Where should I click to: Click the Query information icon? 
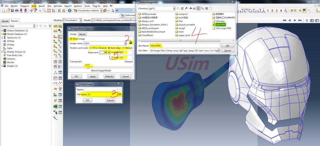[69, 11]
